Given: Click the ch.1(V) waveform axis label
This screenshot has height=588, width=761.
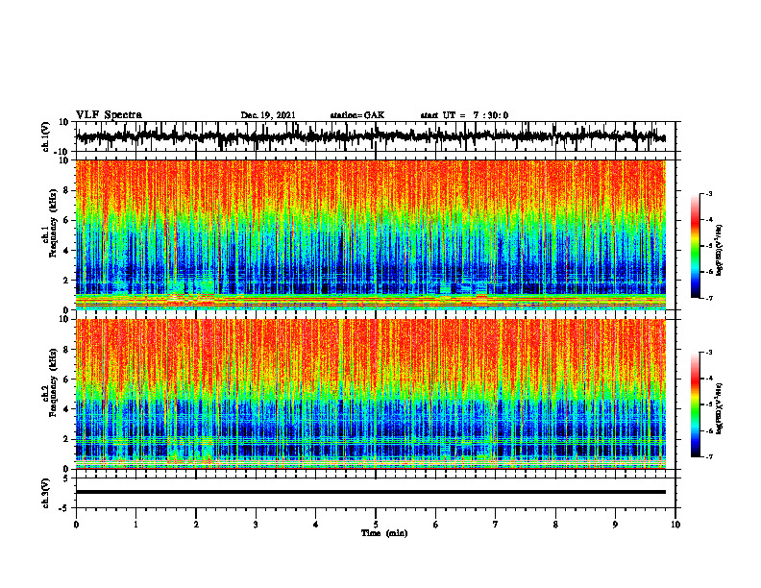Looking at the screenshot, I should 46,136.
